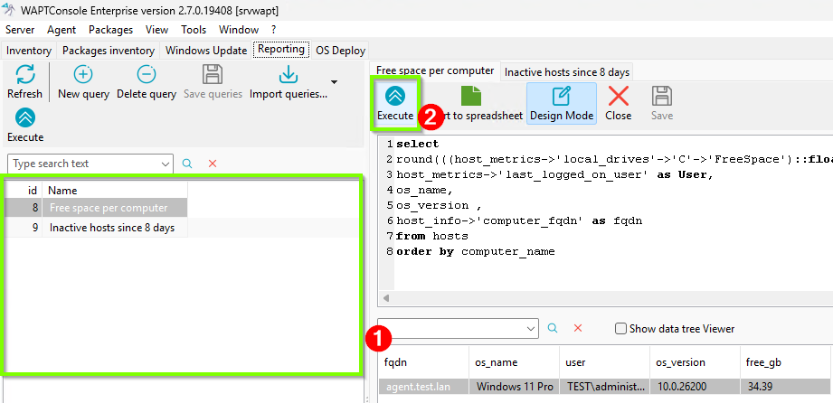Open the Type search text combo box dropdown

tap(166, 164)
